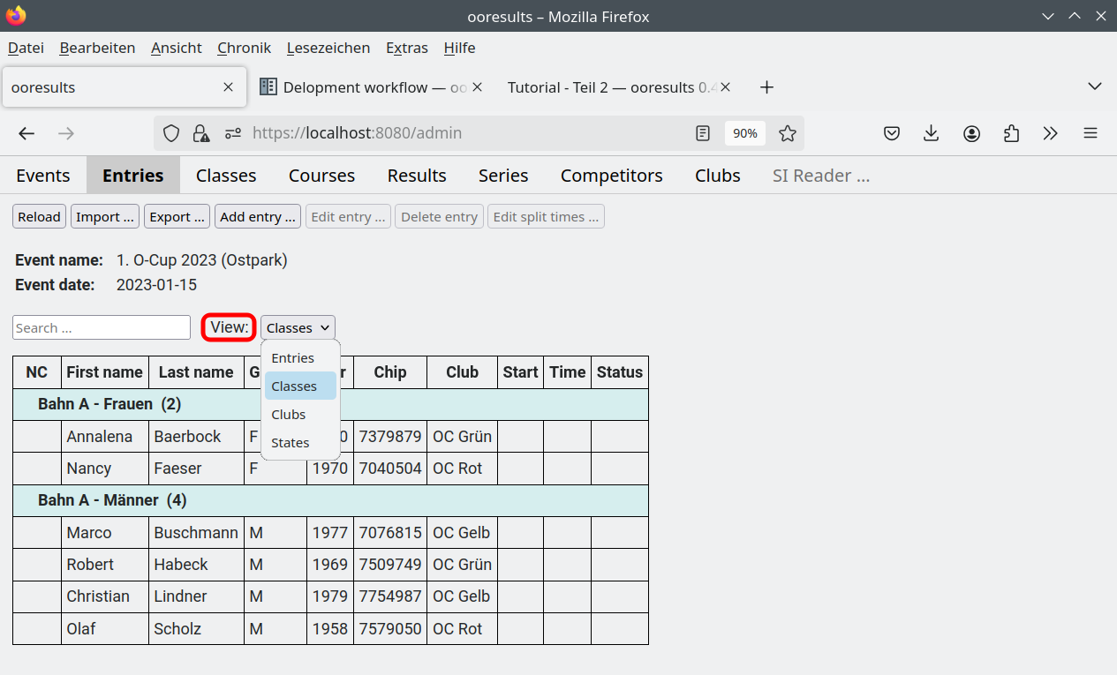This screenshot has height=675, width=1117.
Task: Click the Chip column header
Action: [x=390, y=372]
